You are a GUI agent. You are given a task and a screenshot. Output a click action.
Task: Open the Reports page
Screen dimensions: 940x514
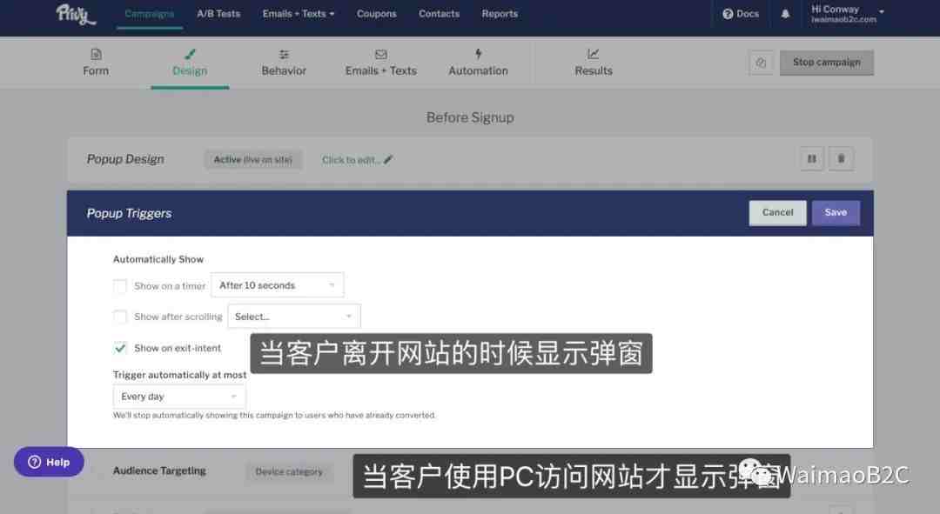coord(500,14)
